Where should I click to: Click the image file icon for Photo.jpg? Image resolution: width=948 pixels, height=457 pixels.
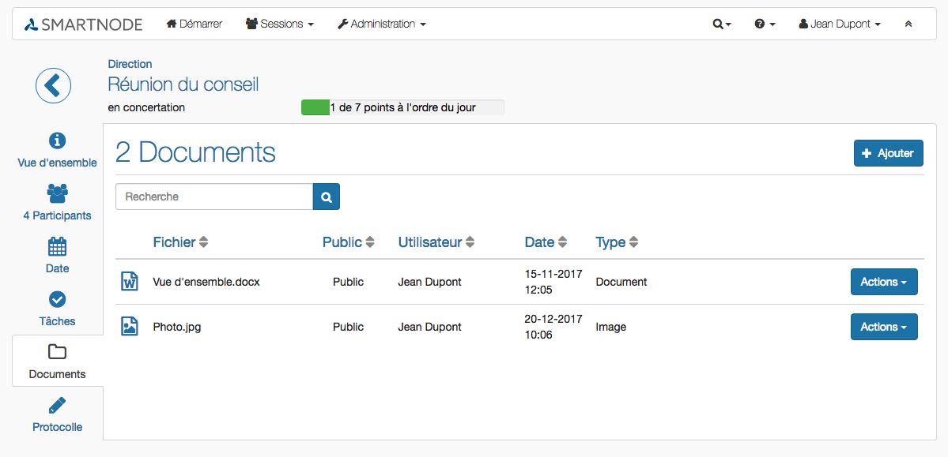pyautogui.click(x=130, y=327)
